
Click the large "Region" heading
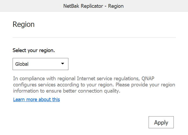24,24
